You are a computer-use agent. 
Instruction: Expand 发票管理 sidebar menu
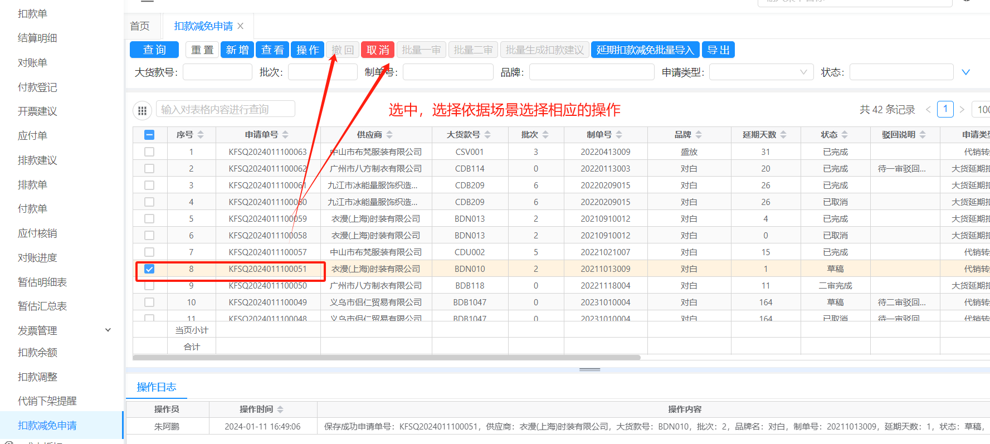click(108, 330)
